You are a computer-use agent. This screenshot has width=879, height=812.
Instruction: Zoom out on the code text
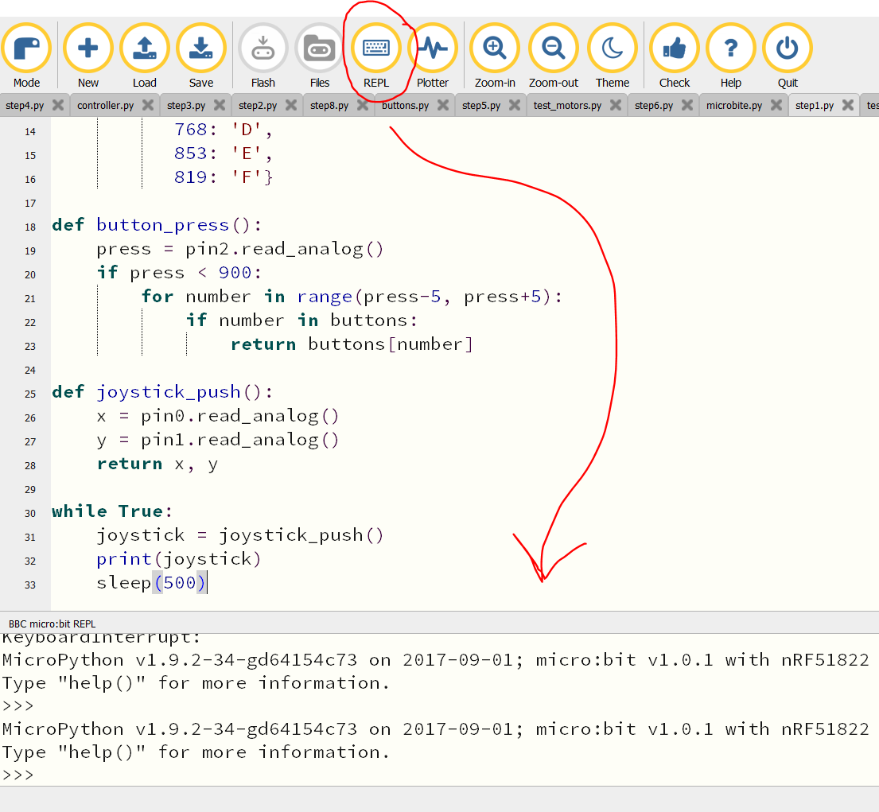coord(553,48)
